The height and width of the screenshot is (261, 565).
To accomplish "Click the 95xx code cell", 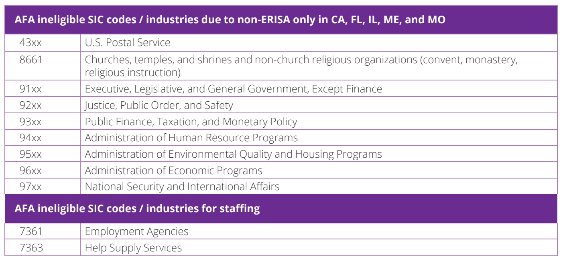I will tap(30, 154).
